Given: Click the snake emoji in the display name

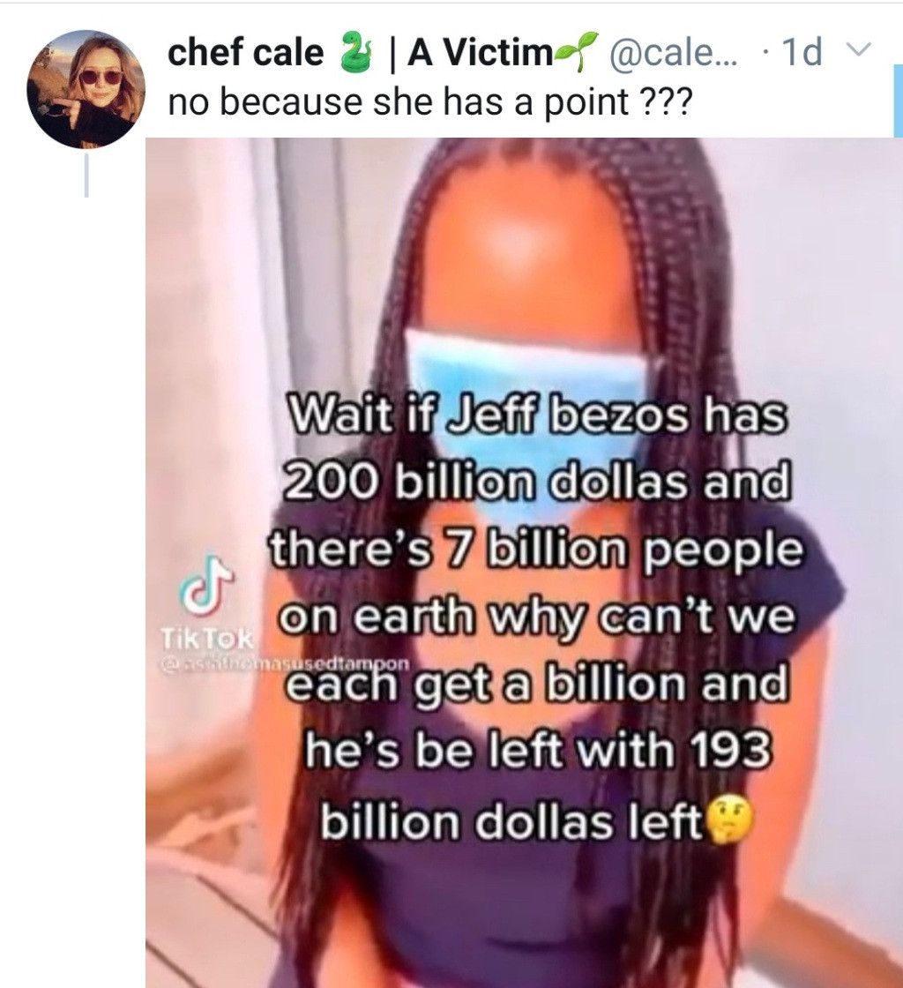Looking at the screenshot, I should 354,52.
